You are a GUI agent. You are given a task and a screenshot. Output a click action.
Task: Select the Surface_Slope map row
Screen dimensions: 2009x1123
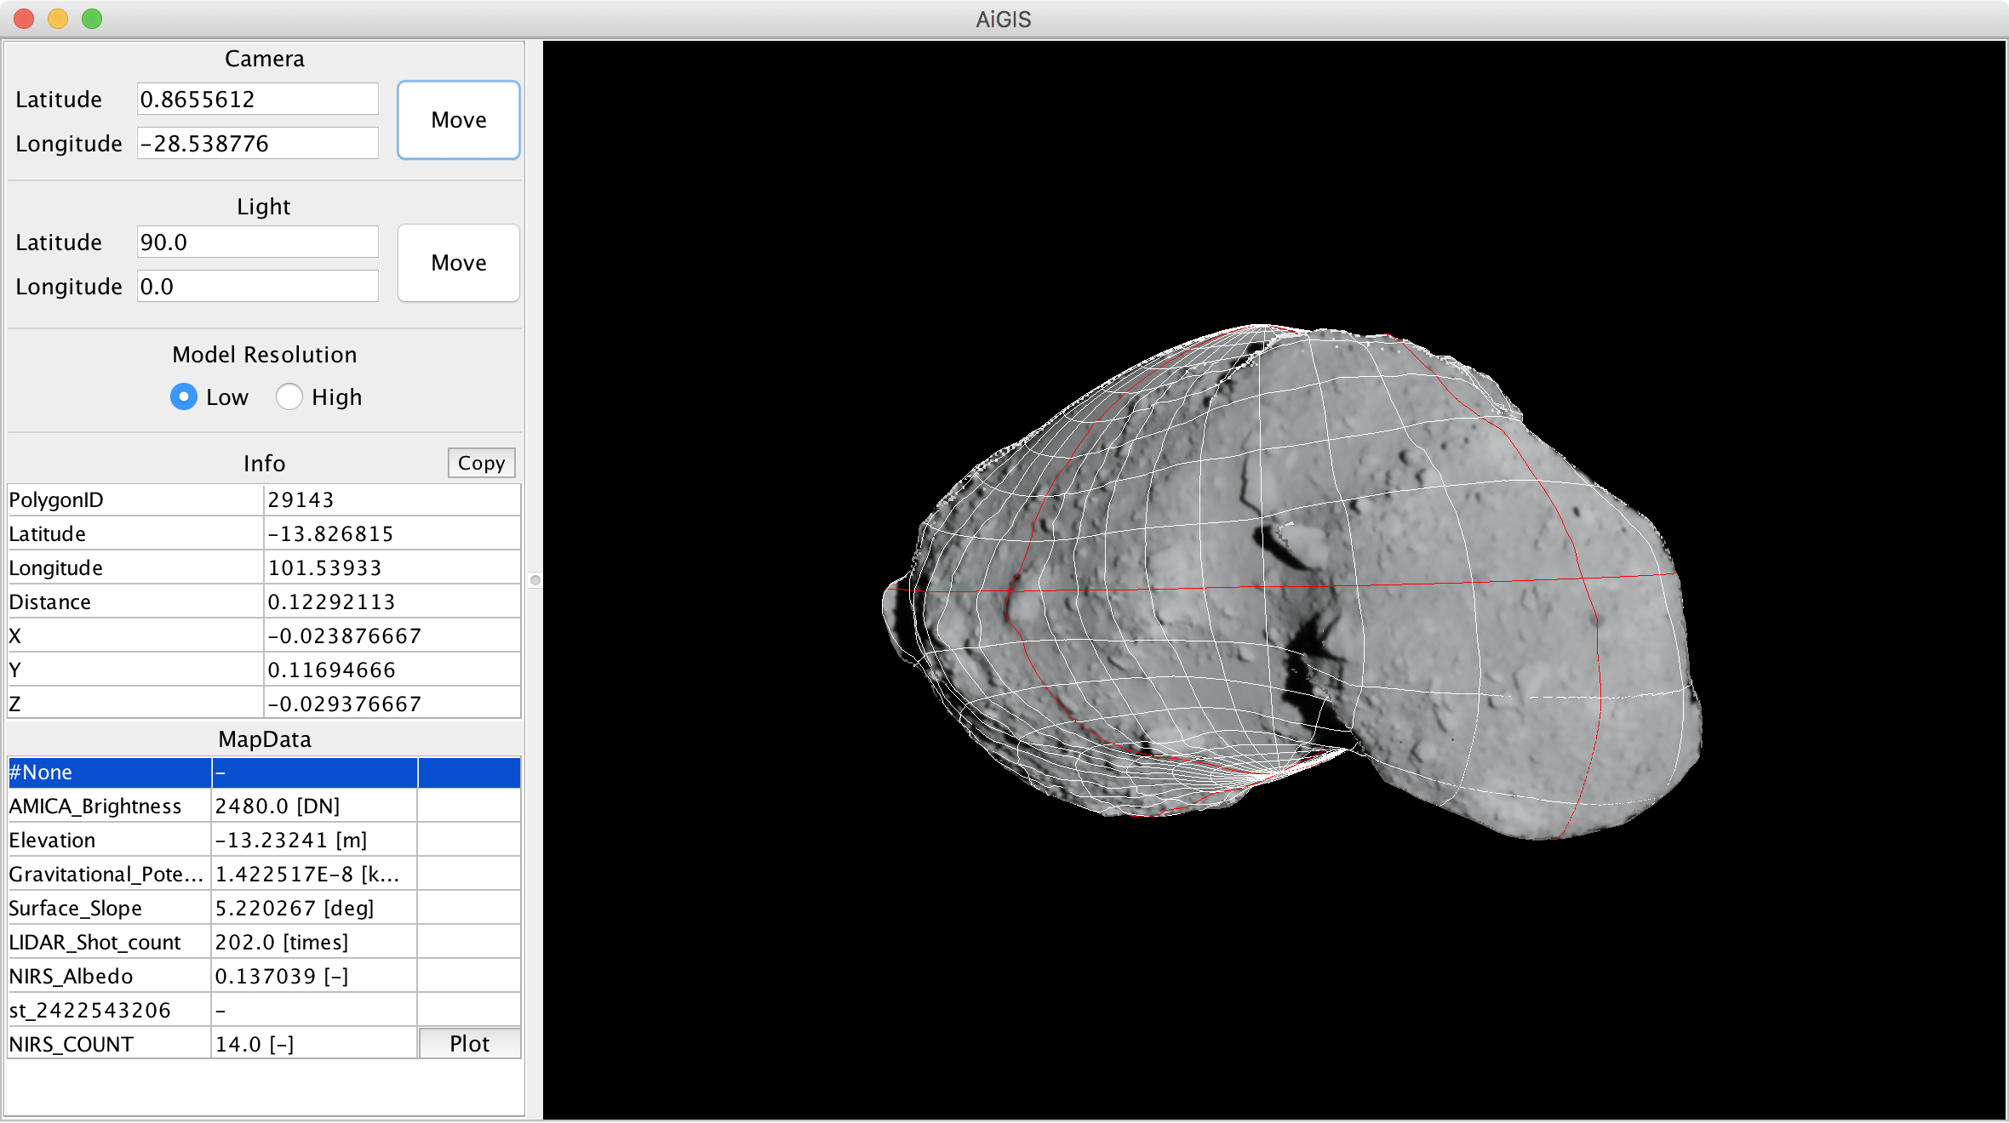coord(109,909)
